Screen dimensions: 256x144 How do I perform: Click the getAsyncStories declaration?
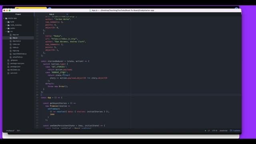point(60,103)
